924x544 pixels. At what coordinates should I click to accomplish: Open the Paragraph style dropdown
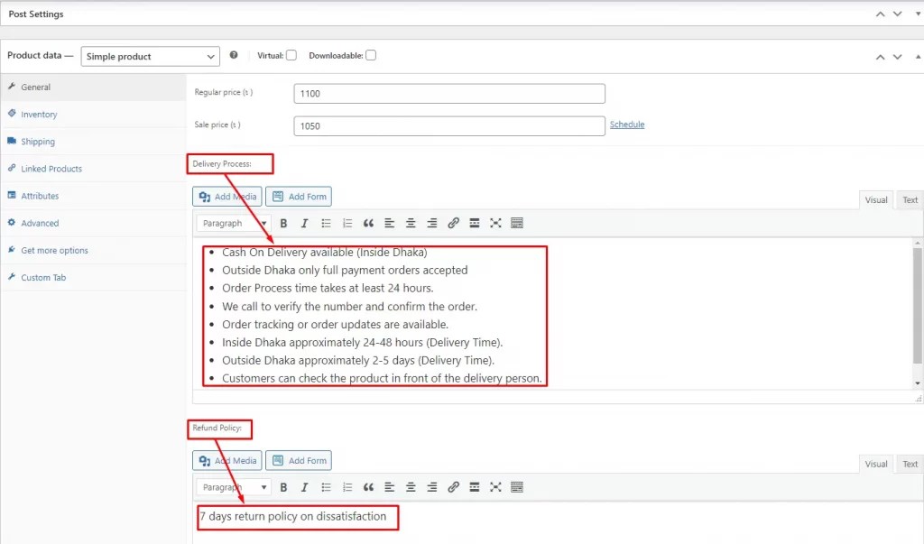[233, 223]
